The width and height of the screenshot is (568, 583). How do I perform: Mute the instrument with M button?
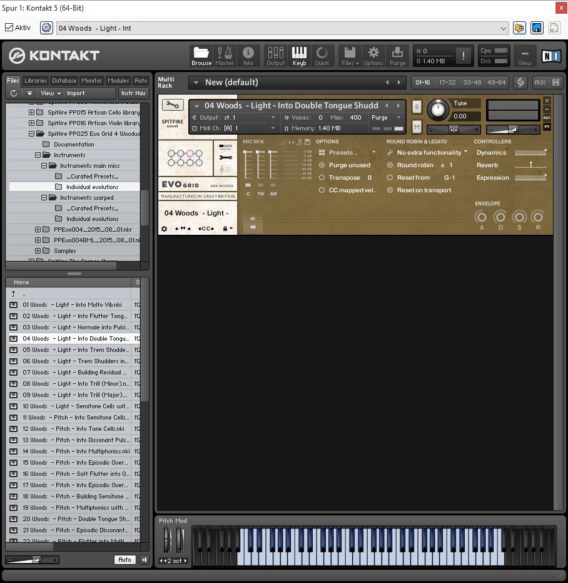(417, 127)
